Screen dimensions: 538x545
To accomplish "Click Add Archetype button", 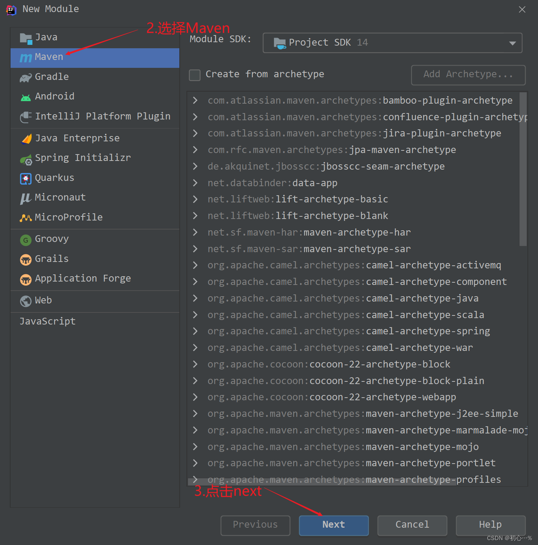I will coord(468,75).
